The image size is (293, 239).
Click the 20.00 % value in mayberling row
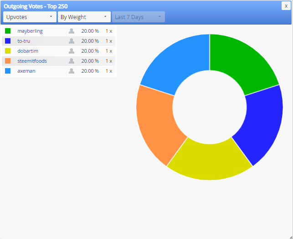coord(90,31)
